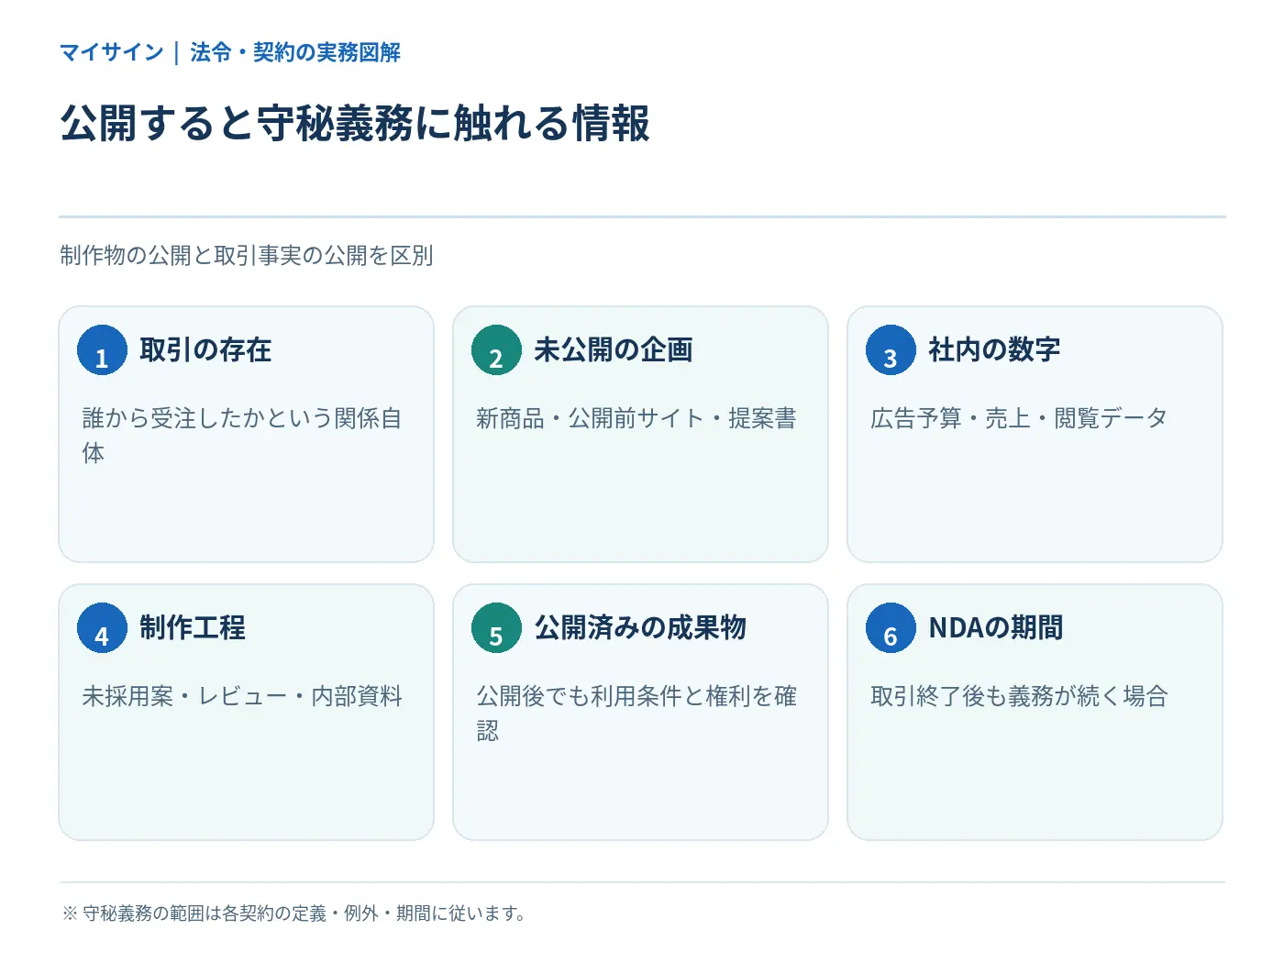Screen dimensions: 1284x963
Task: Select the 制作工程 card heading
Action: [193, 627]
